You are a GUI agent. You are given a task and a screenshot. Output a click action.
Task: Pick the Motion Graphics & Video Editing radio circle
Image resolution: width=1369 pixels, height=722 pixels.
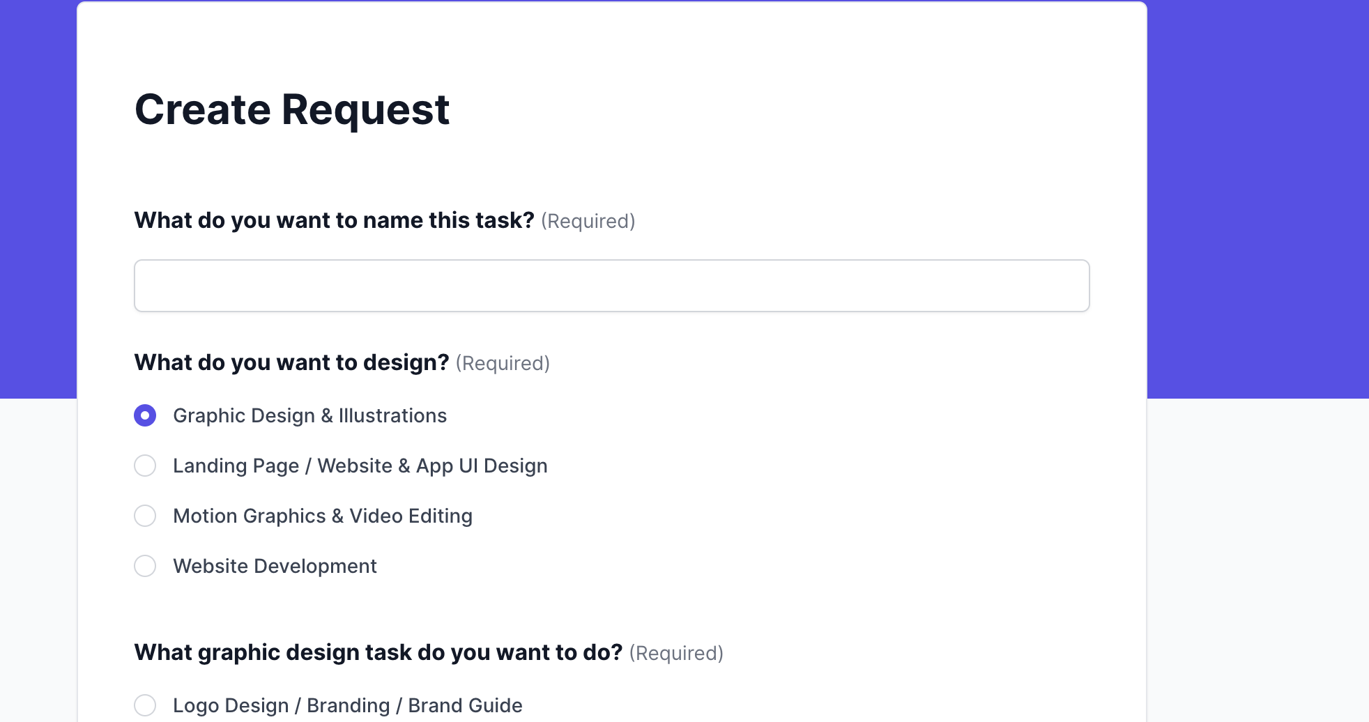(145, 516)
